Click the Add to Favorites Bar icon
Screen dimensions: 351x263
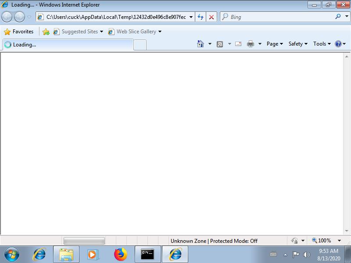[x=46, y=32]
